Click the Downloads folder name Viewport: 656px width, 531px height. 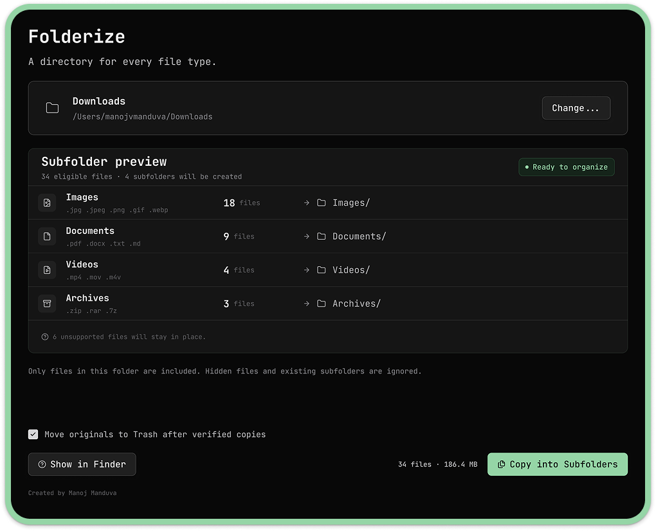coord(99,101)
